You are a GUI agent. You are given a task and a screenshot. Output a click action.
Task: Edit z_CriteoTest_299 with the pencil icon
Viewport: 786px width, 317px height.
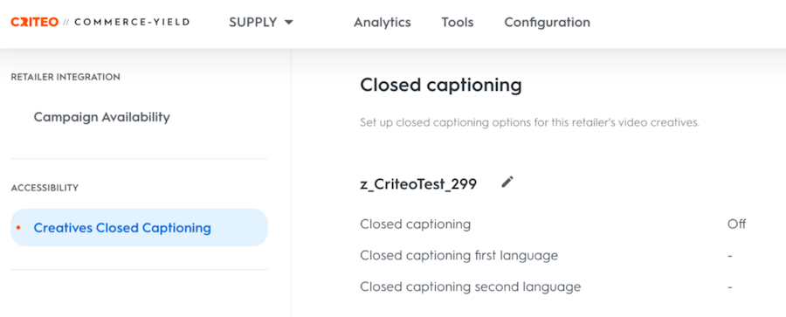pos(507,182)
